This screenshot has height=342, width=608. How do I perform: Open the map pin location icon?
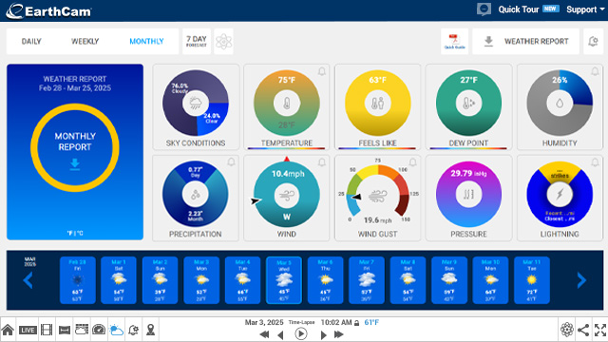[150, 330]
